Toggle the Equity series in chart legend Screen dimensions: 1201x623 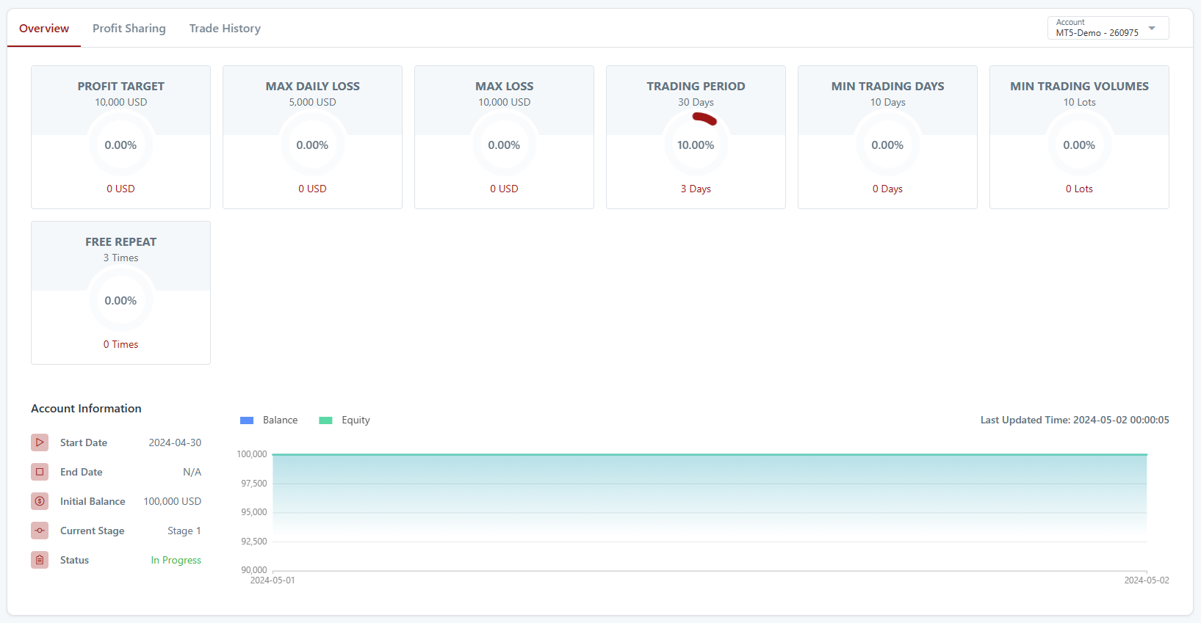pos(345,420)
